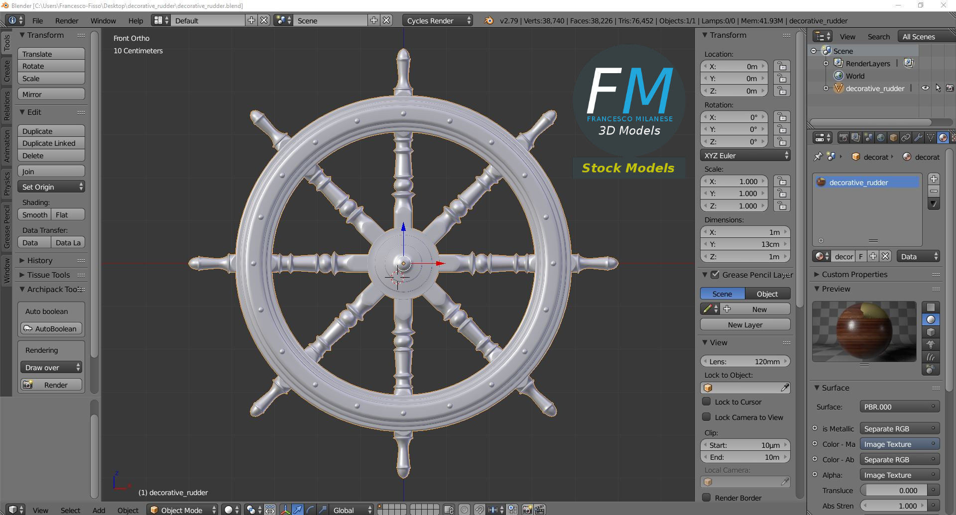This screenshot has width=956, height=515.
Task: Open the Draw over rendering dropdown
Action: coord(51,368)
